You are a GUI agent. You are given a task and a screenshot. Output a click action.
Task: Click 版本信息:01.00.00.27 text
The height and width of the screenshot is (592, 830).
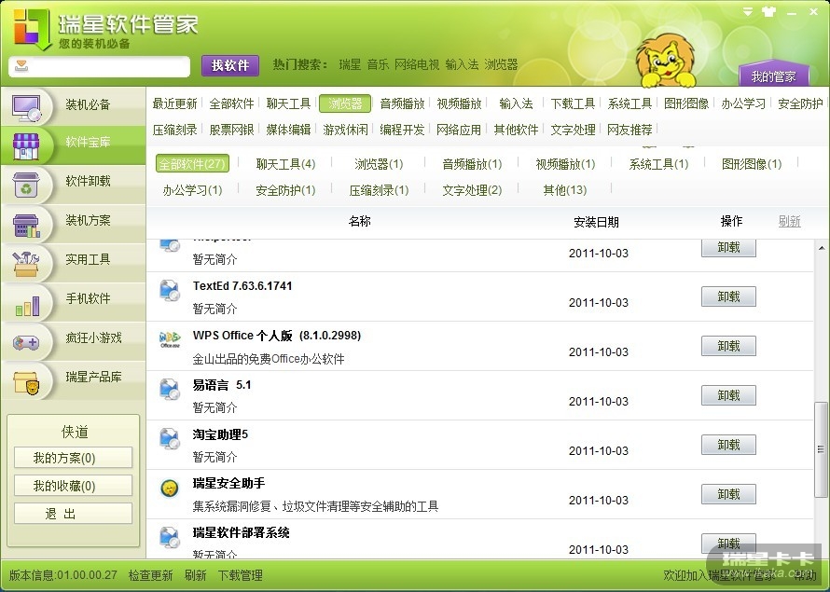pos(63,575)
